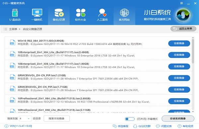Screen dimensions: 199x129
Task: Mount image GRMCENVOL_ZH-CN_PIP.iso
Action: [x=179, y=78]
